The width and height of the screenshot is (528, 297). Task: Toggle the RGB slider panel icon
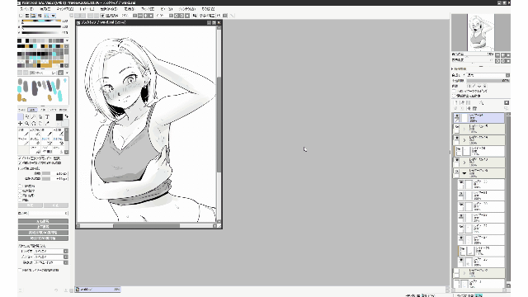[27, 16]
